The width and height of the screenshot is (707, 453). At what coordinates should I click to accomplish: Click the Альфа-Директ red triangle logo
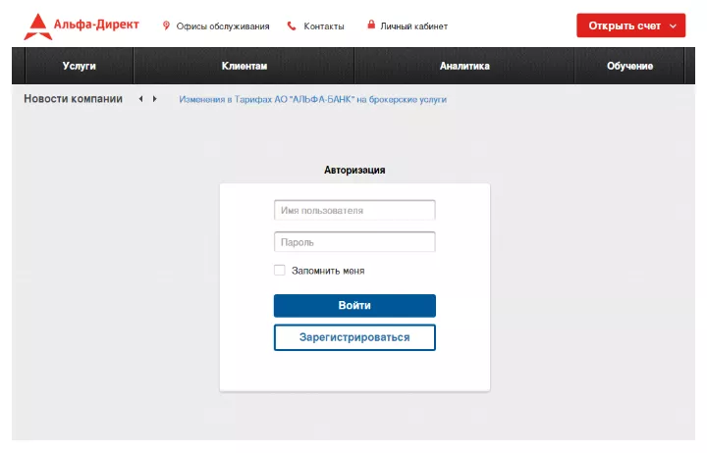[x=37, y=26]
